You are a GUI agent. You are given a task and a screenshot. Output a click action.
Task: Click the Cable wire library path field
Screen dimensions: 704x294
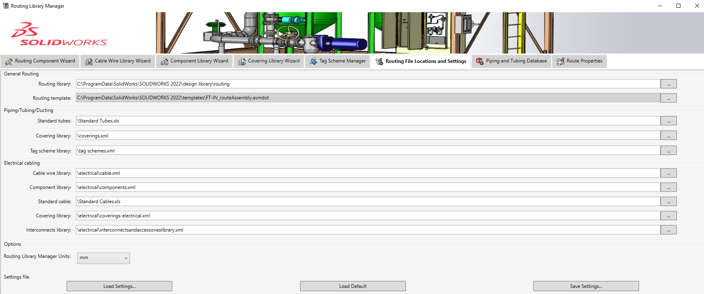(x=368, y=173)
